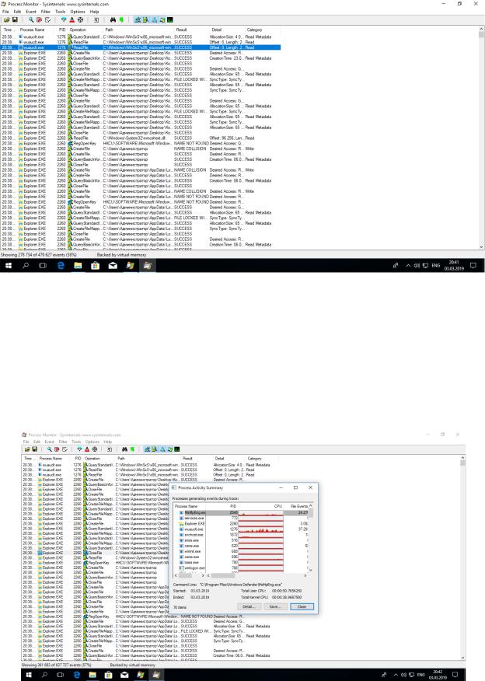Click the Clear display icon in the upper toolbar
This screenshot has height=681, width=485.
[47, 20]
